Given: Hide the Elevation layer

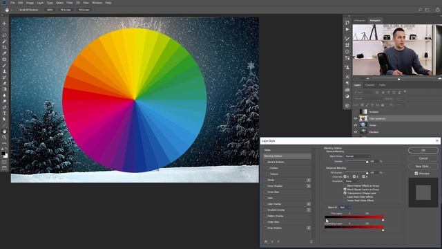Looking at the screenshot, I should point(356,132).
